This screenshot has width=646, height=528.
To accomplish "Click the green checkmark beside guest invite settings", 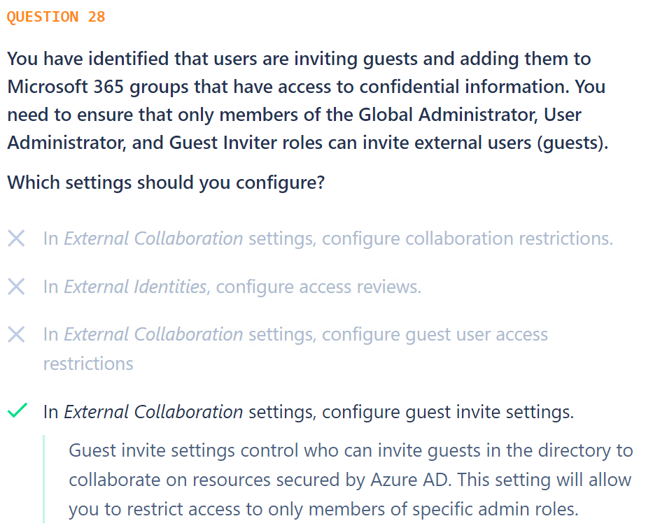I will [17, 411].
